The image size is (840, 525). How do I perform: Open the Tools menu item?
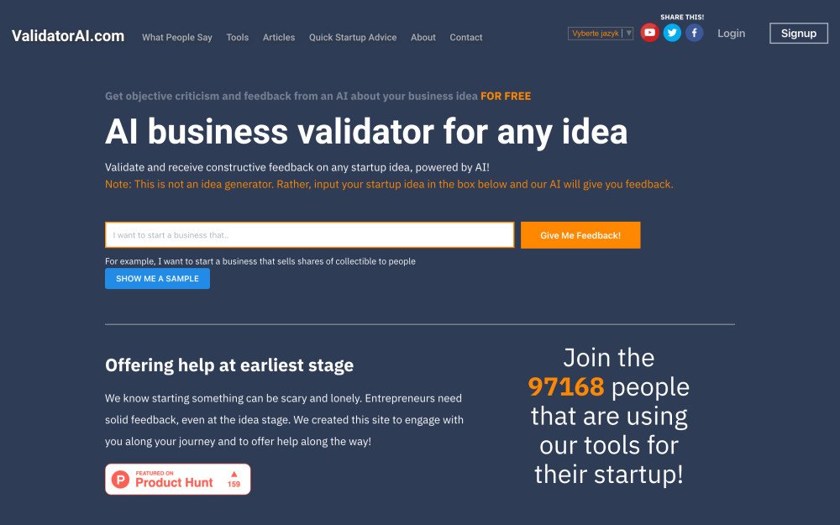237,37
